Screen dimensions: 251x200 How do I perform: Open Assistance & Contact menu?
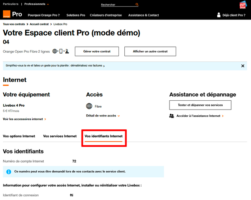coord(143,15)
